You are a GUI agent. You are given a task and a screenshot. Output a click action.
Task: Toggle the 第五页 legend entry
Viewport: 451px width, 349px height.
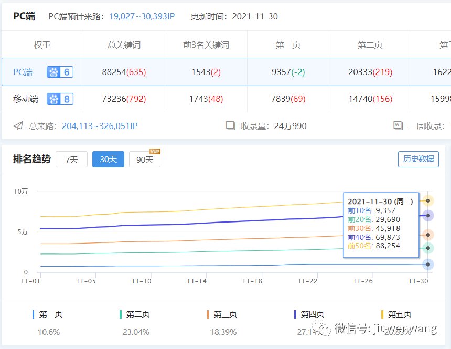tap(398, 314)
